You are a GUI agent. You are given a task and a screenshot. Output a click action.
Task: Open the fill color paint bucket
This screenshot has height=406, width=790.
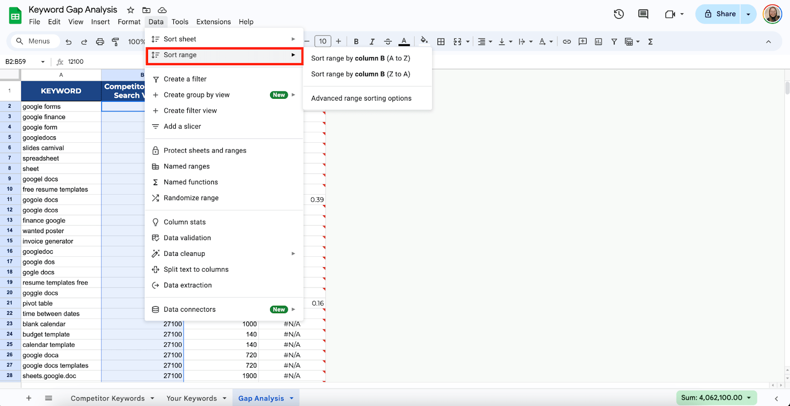pos(424,41)
